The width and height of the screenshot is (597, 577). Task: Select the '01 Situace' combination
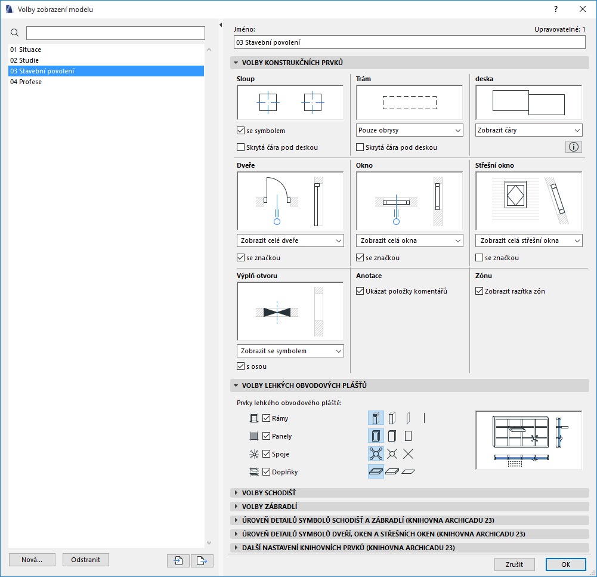26,50
